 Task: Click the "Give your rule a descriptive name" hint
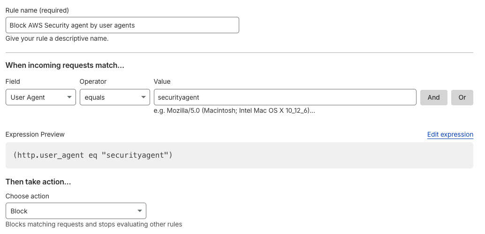57,38
